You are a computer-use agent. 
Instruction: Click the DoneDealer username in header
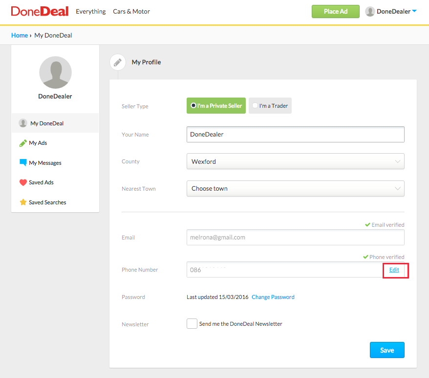pos(394,12)
